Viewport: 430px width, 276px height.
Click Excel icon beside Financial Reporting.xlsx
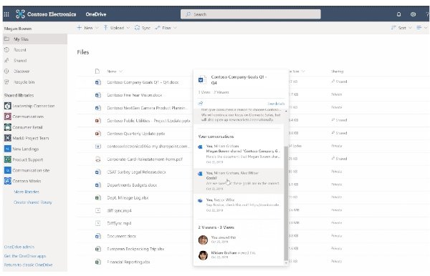point(97,262)
